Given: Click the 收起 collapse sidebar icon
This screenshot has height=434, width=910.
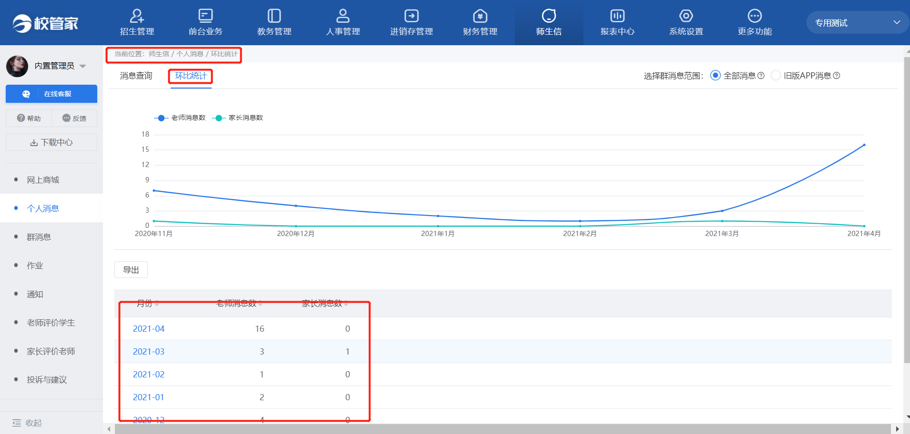Looking at the screenshot, I should 17,423.
